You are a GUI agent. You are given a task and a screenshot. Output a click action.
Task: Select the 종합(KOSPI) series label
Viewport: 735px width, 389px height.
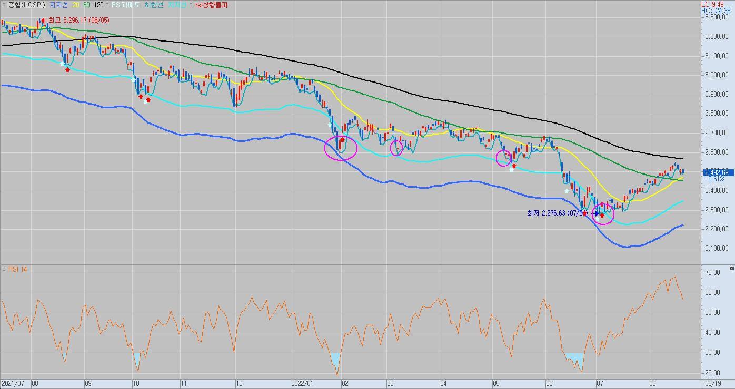click(27, 5)
